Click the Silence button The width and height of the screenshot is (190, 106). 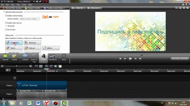coord(51,48)
